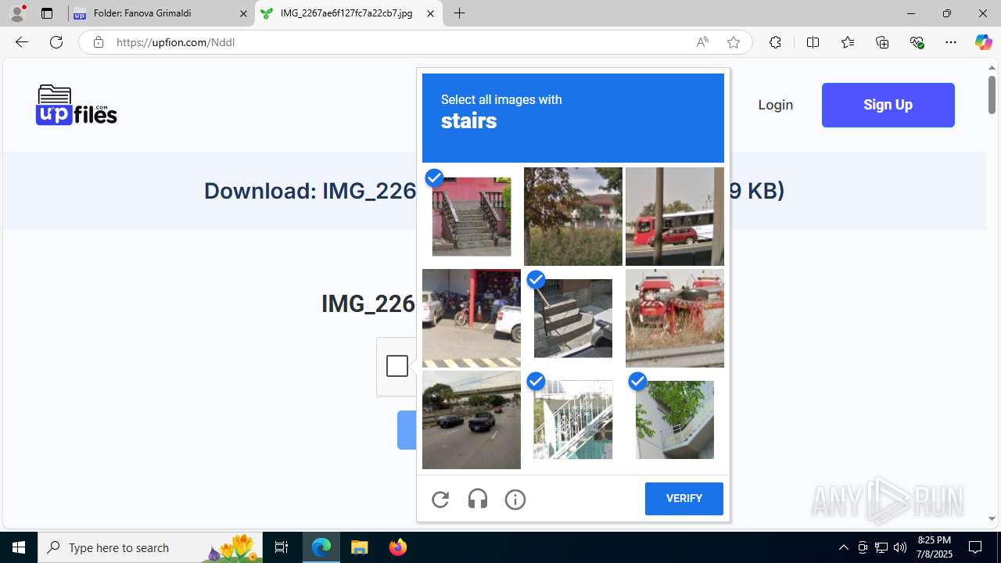Open browser Extensions puzzle icon
Screen dimensions: 1001x563
pyautogui.click(x=775, y=42)
